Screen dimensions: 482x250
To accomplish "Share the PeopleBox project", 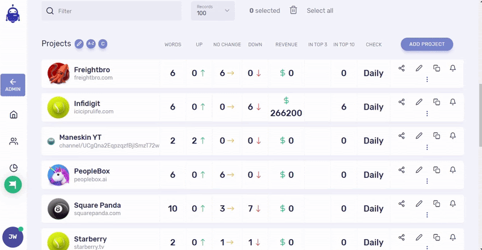I will [401, 170].
